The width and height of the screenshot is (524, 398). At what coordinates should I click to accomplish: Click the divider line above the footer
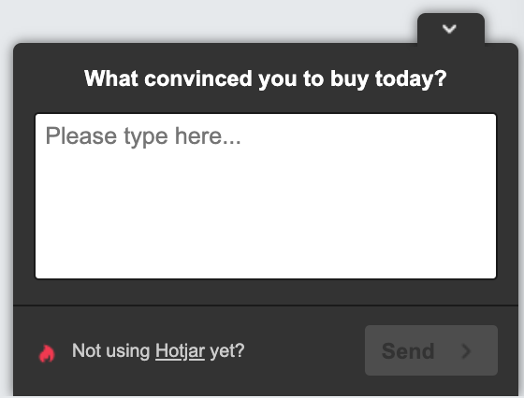266,305
